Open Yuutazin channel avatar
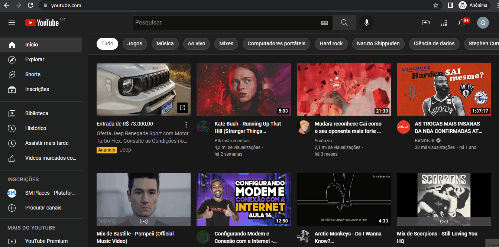The width and height of the screenshot is (499, 247). [x=303, y=127]
